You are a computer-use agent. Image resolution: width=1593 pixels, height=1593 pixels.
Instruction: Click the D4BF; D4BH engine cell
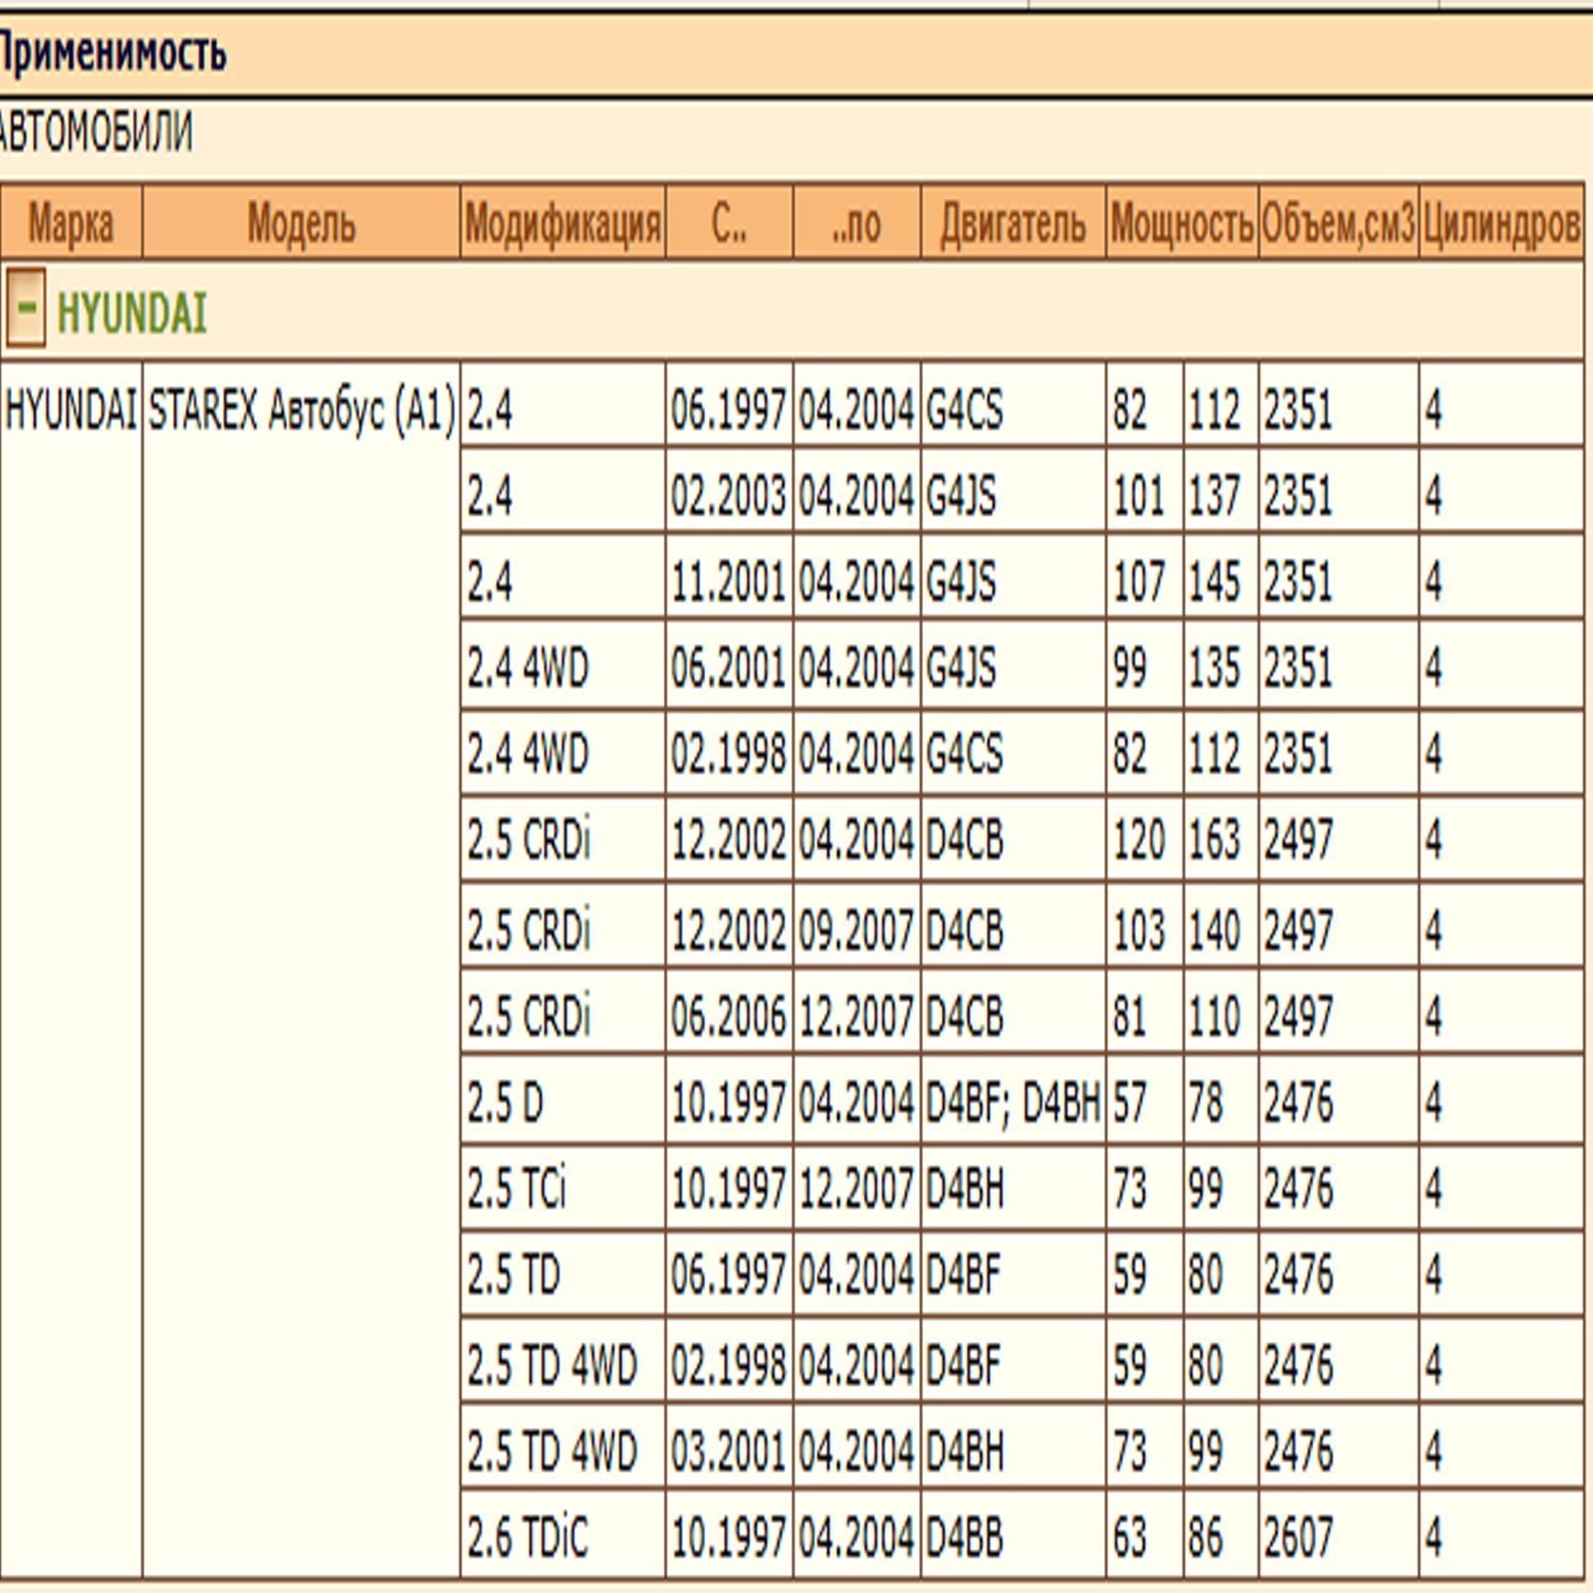[1013, 1102]
